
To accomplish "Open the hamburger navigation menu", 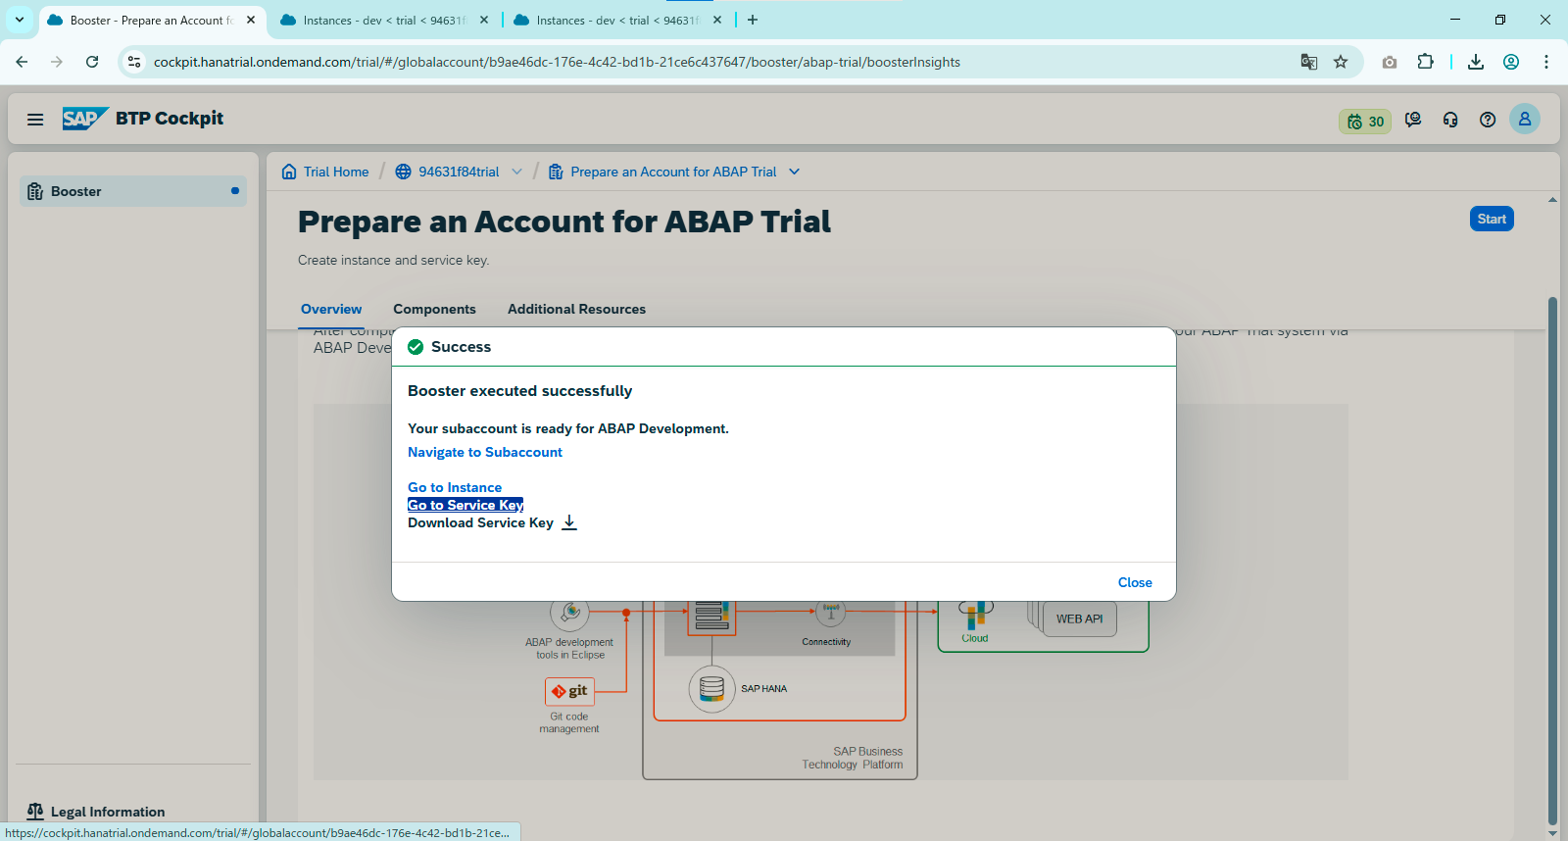I will tap(35, 120).
